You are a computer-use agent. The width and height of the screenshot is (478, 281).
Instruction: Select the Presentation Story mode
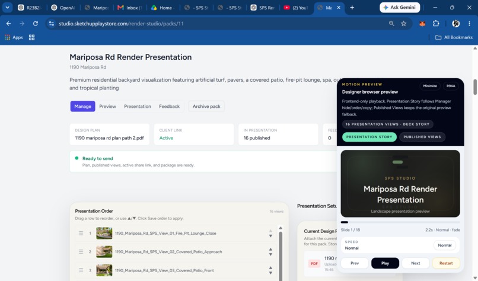point(369,137)
